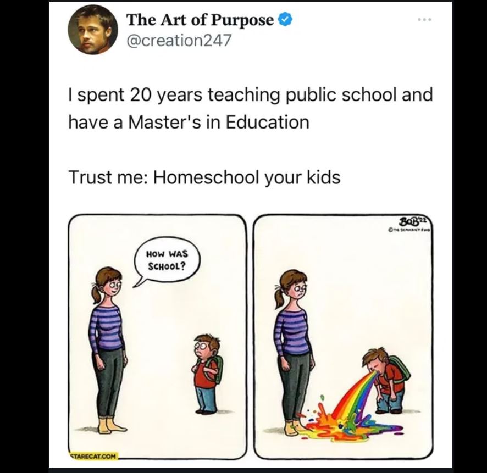This screenshot has height=473, width=487.
Task: Open the left comic panel image
Action: [x=157, y=337]
